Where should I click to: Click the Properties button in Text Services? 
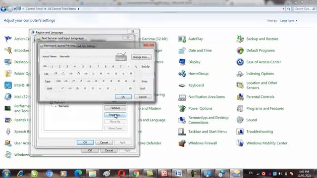[x=115, y=115]
